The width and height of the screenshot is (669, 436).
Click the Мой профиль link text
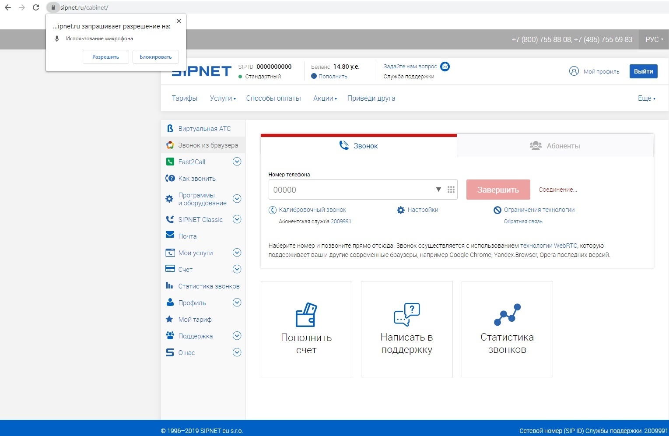(601, 71)
